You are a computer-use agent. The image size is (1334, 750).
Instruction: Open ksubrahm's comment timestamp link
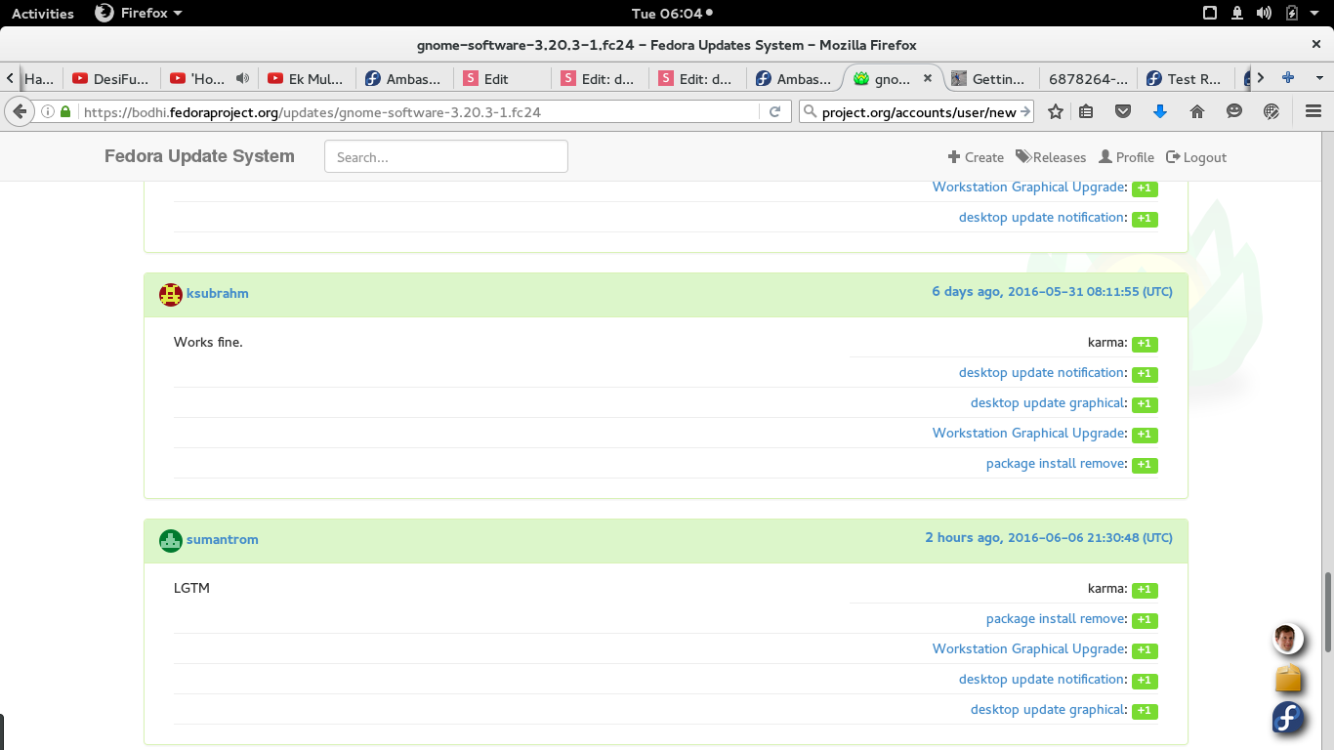click(1052, 291)
